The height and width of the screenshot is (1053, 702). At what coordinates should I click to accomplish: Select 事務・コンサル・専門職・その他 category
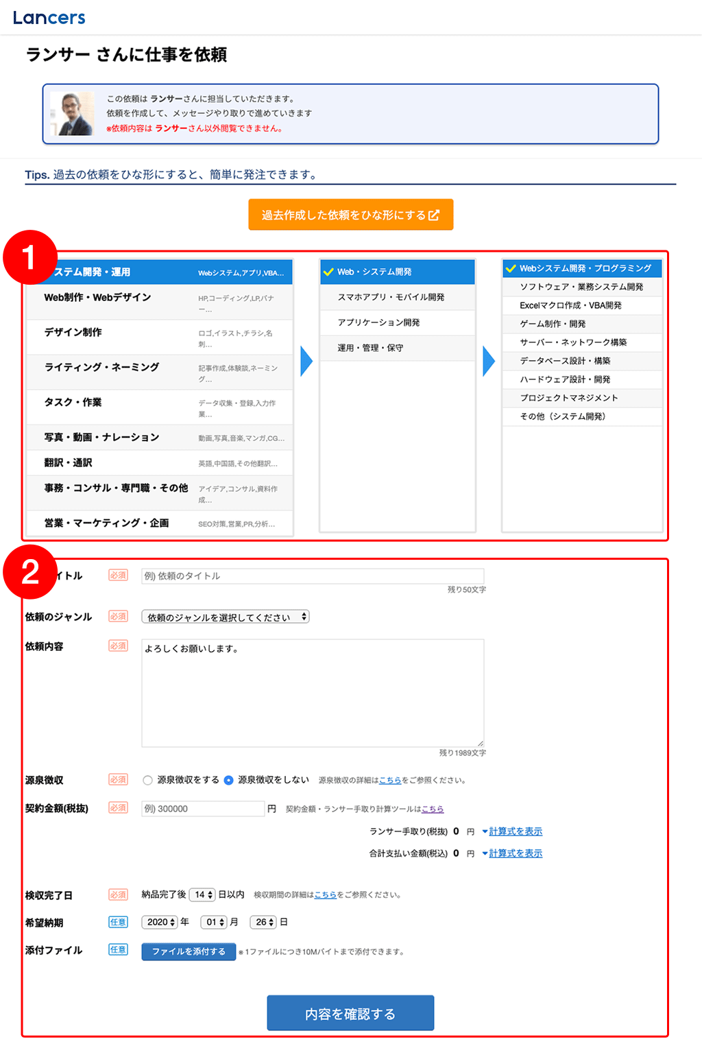(x=160, y=493)
